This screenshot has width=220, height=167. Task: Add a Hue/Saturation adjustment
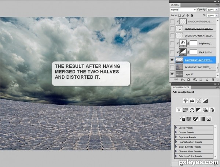185,110
